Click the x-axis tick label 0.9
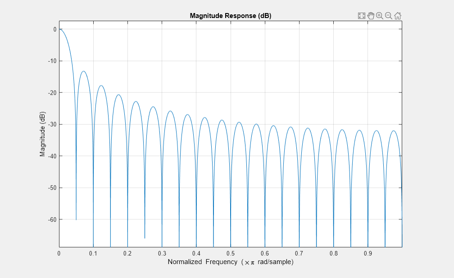454x278 pixels. 368,253
